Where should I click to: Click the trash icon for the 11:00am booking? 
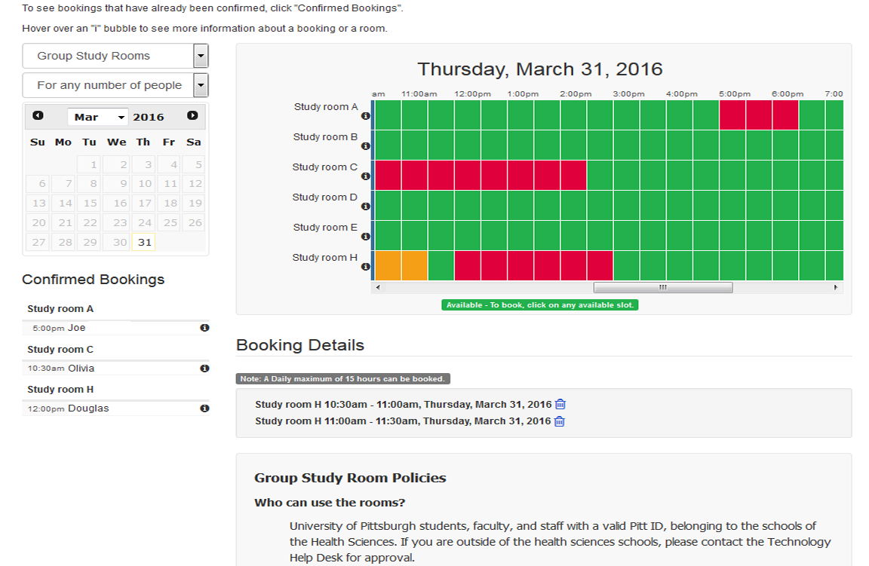point(559,421)
